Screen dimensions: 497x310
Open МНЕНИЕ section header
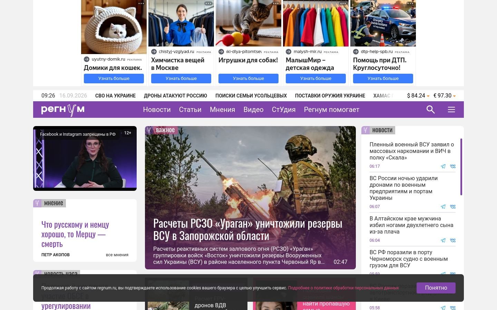point(53,203)
